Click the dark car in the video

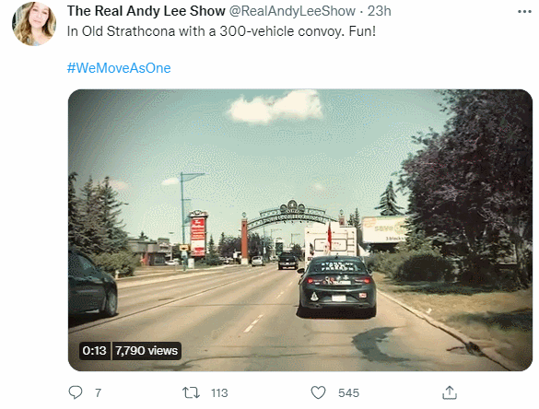[337, 286]
